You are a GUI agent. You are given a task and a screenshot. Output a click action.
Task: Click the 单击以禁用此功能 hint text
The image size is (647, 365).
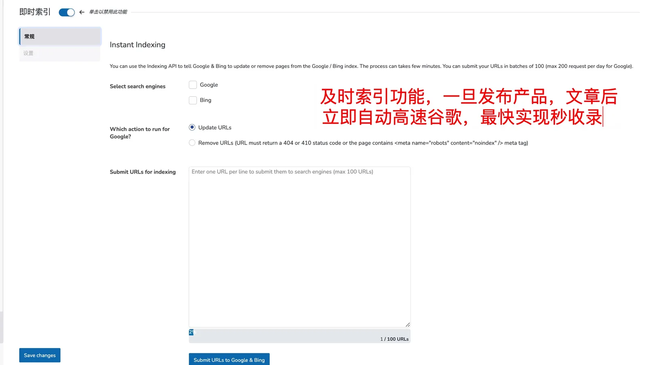[x=108, y=12]
